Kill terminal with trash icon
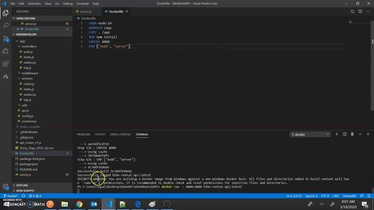This screenshot has height=210, width=374. [352, 134]
